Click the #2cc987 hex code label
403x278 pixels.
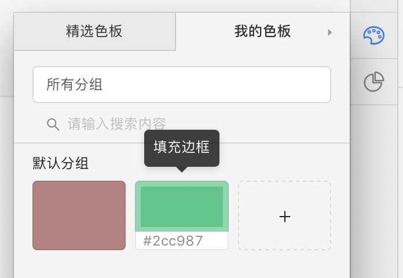coord(173,241)
